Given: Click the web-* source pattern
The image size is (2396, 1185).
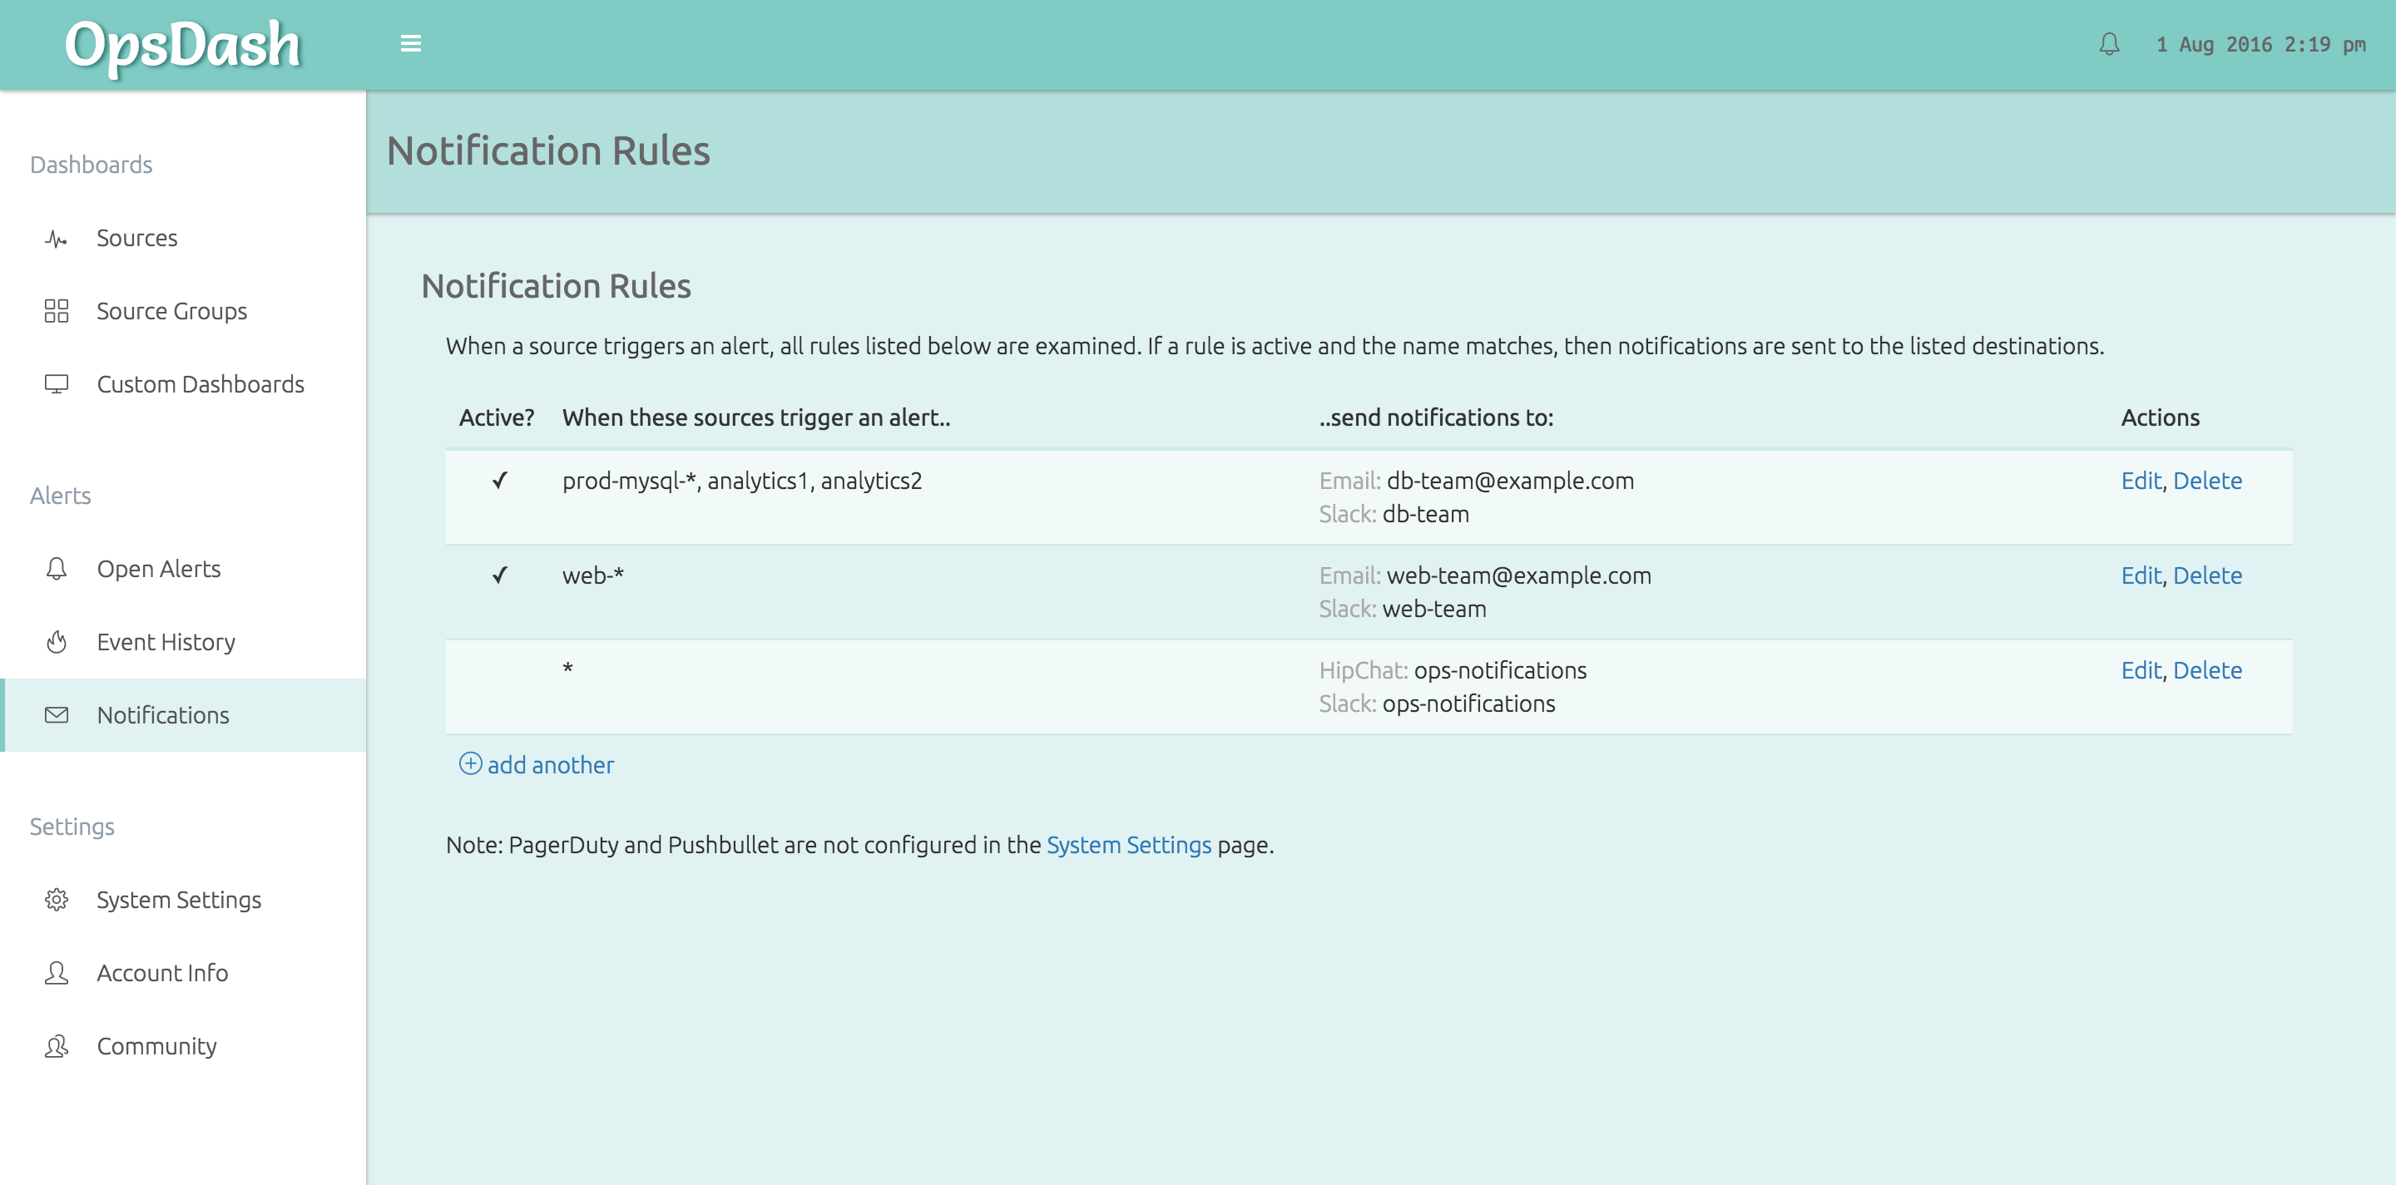Looking at the screenshot, I should pyautogui.click(x=592, y=575).
